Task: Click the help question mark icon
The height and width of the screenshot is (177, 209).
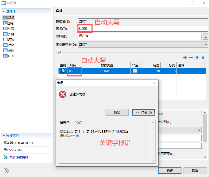Action: [x=6, y=170]
